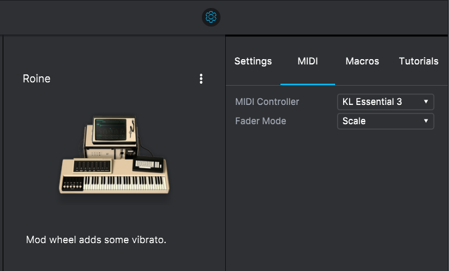Select the MIDI tab
The height and width of the screenshot is (271, 449).
(x=308, y=61)
